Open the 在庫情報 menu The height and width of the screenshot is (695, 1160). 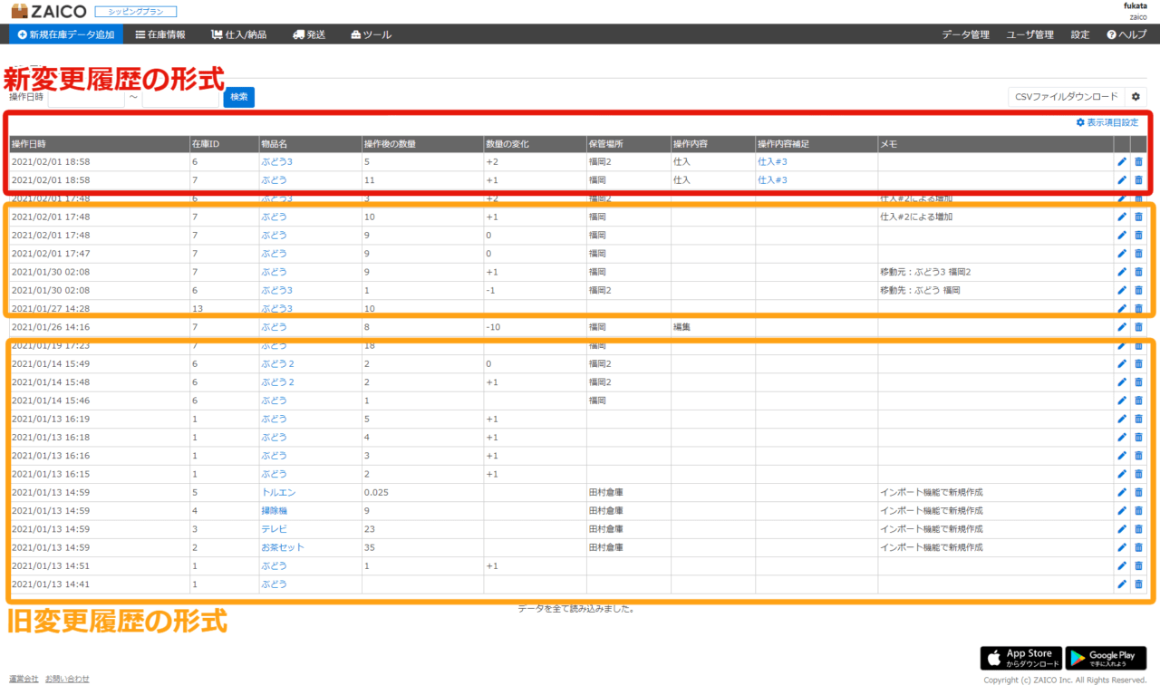pos(160,34)
